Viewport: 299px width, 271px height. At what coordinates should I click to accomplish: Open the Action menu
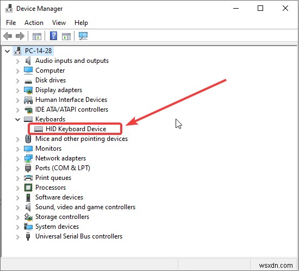[x=34, y=23]
